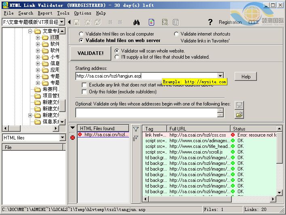Open the Tools menu

63,13
